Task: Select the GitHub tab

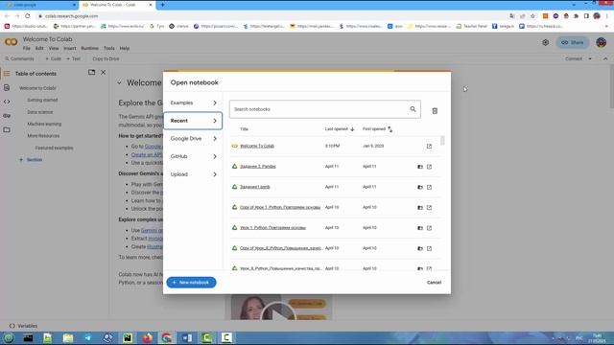Action: point(193,156)
